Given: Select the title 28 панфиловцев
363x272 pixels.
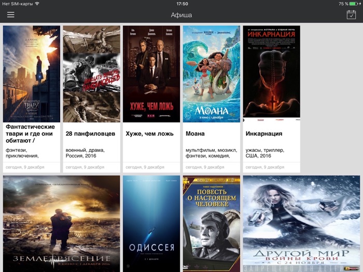Looking at the screenshot, I should (x=90, y=134).
